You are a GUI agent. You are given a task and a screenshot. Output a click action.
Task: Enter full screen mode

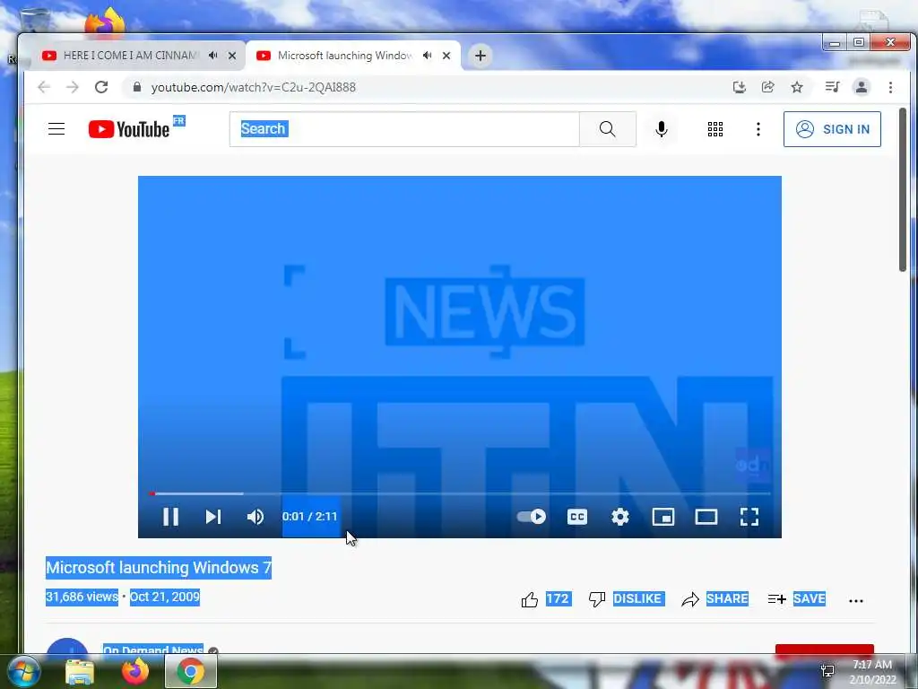coord(749,517)
